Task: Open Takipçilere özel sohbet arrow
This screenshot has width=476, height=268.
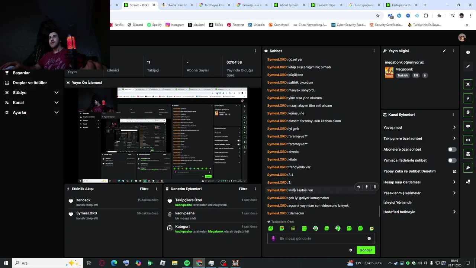Action: click(x=454, y=138)
